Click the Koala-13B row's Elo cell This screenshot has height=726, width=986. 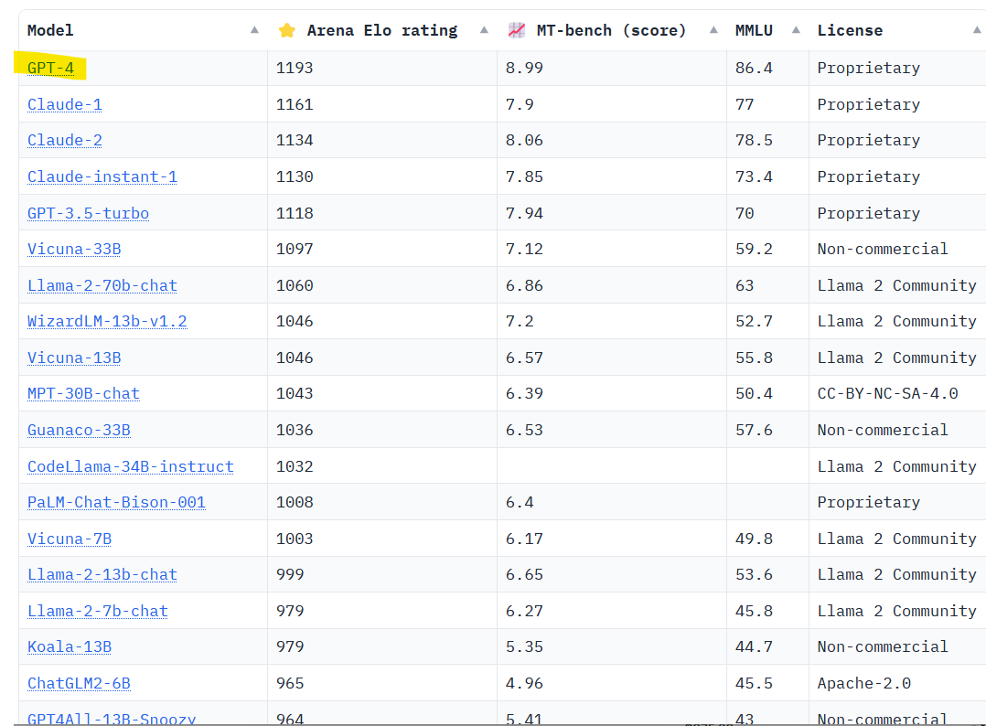[x=290, y=646]
